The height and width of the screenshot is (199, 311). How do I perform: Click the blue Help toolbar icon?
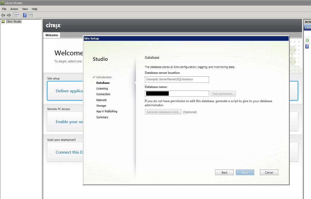[25, 15]
